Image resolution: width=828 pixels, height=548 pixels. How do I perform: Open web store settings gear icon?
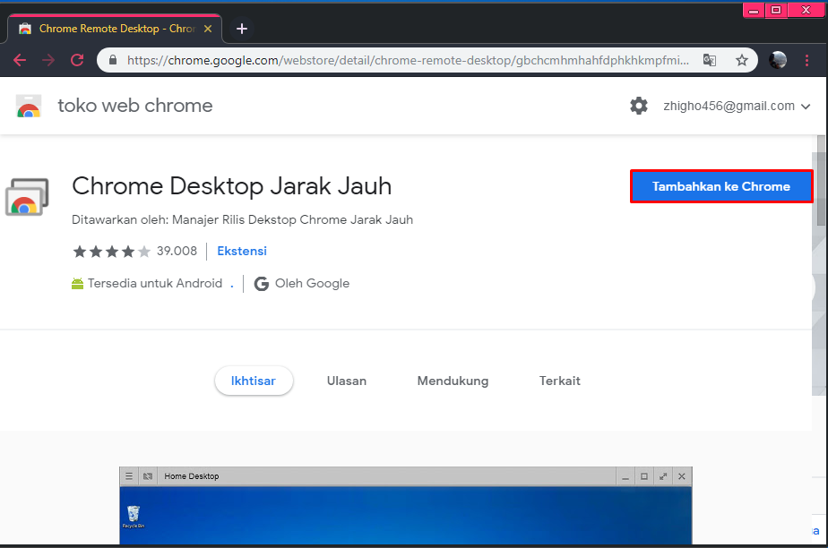tap(639, 106)
